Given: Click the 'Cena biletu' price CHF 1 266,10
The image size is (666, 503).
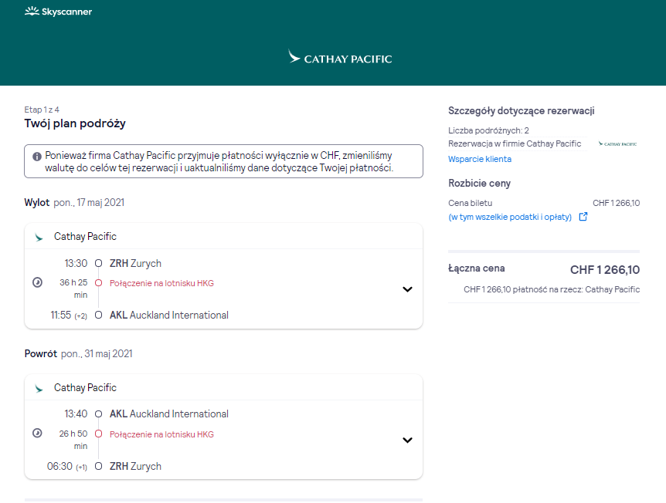Looking at the screenshot, I should tap(617, 203).
